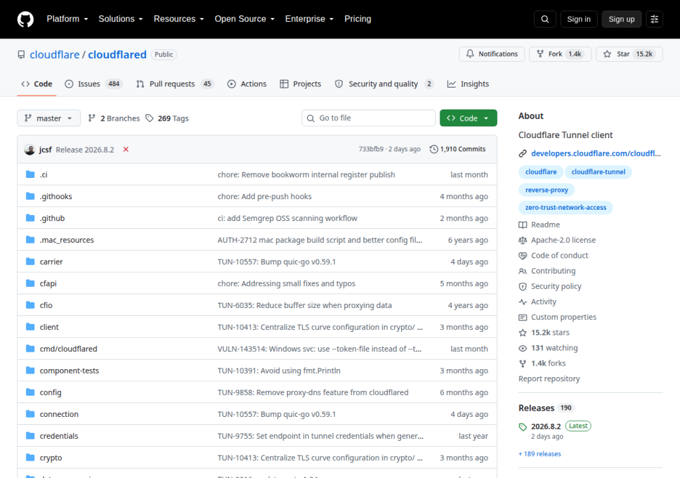Click the folder icon for .ci
The image size is (680, 478).
coord(30,175)
